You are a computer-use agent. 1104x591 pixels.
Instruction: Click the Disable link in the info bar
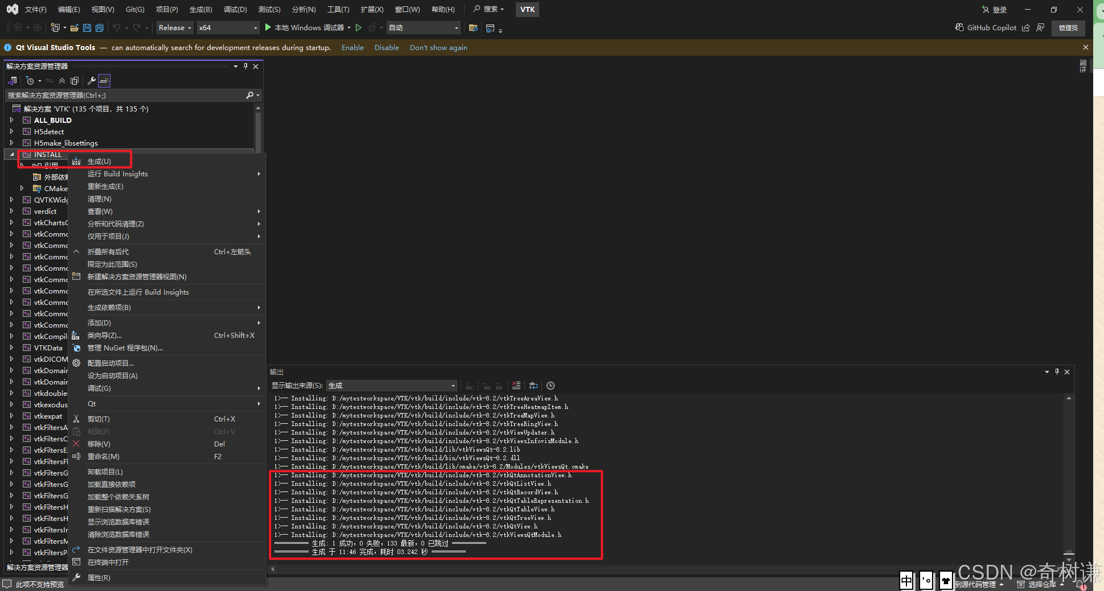[x=387, y=48]
